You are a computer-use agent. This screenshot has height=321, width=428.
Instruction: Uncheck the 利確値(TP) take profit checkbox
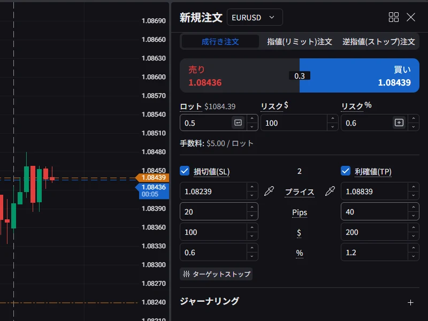point(346,171)
